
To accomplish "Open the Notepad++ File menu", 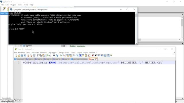I will [x=16, y=53].
